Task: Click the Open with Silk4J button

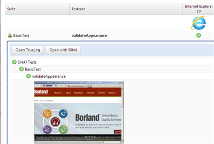Action: 63,50
